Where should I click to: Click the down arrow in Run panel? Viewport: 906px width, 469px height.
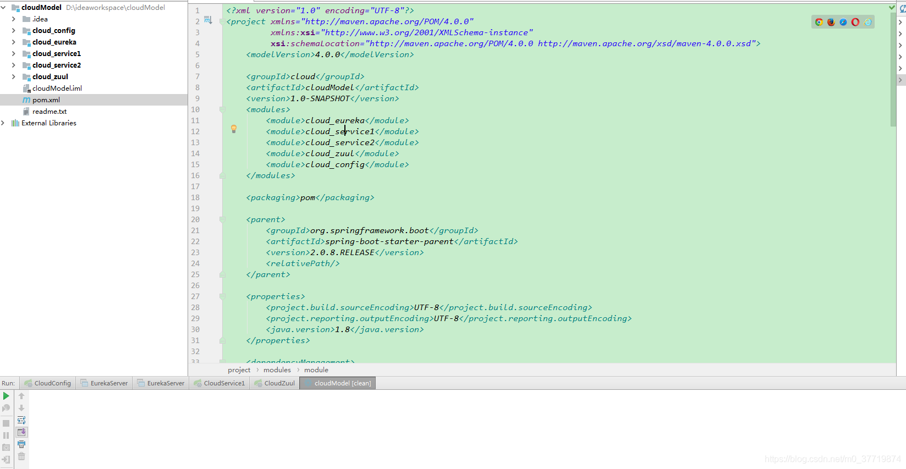tap(21, 408)
